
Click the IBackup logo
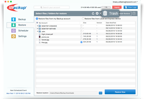point(17,8)
